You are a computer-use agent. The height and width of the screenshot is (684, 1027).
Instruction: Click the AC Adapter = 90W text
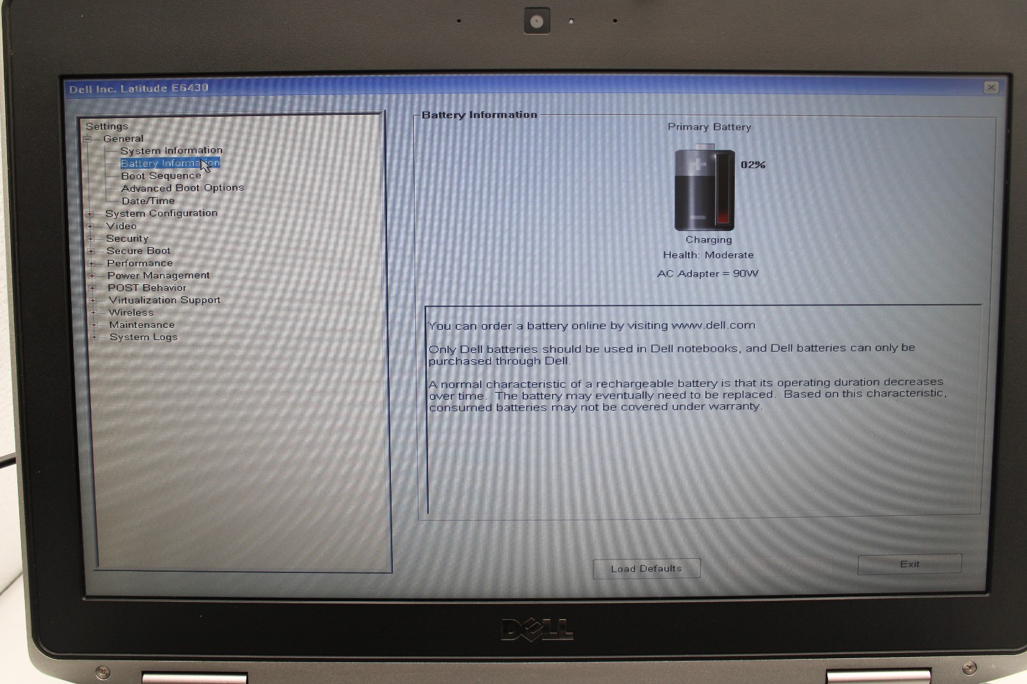click(707, 273)
